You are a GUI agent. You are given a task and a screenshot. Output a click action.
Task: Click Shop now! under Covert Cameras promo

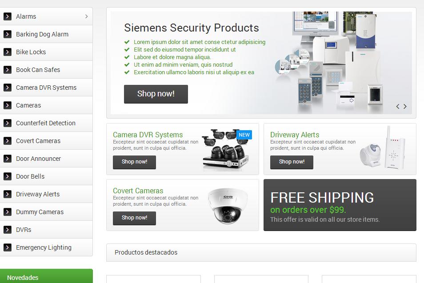click(x=134, y=218)
